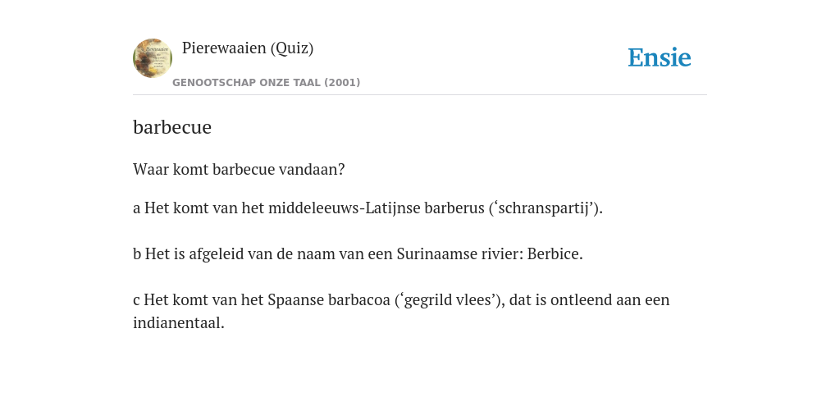Choose answer c about Spanish barbacoa
The height and width of the screenshot is (420, 840).
click(401, 311)
